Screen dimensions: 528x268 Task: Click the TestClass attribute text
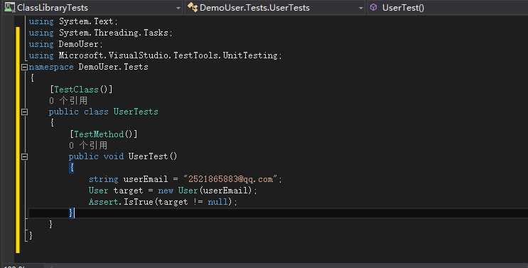(76, 90)
